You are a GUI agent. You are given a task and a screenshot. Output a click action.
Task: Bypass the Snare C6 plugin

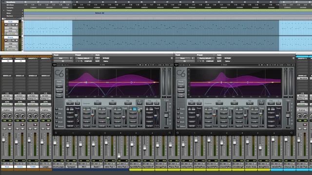coord(228,58)
